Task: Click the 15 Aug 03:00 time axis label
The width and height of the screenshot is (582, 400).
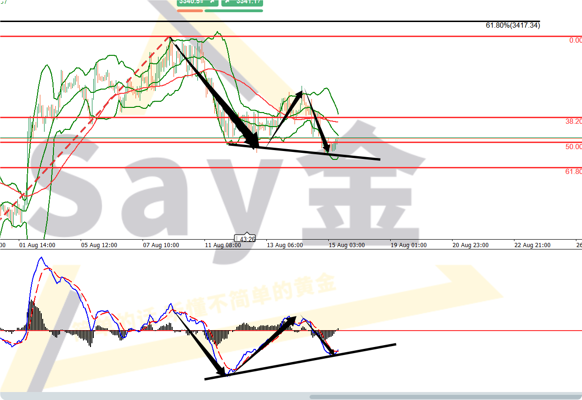Action: (x=346, y=245)
